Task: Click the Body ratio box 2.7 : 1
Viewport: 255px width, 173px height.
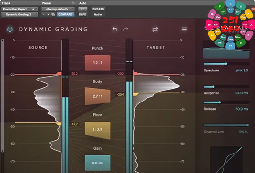Action: 98,96
